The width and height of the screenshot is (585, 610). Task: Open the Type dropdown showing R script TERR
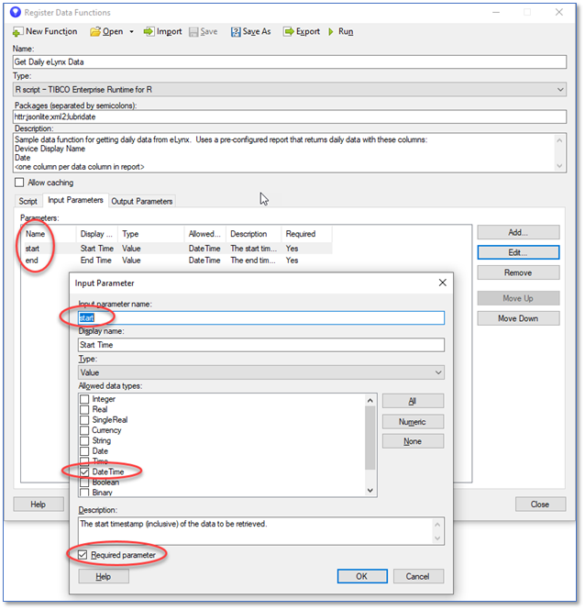[290, 90]
